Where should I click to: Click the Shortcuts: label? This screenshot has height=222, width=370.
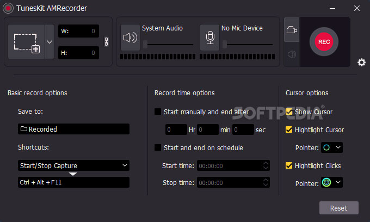(x=33, y=147)
